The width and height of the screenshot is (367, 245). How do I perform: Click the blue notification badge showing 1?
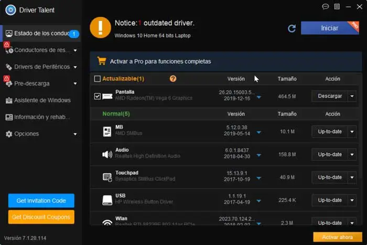tap(74, 34)
